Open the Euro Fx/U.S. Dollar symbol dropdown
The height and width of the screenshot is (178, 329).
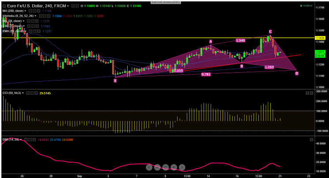pos(68,6)
